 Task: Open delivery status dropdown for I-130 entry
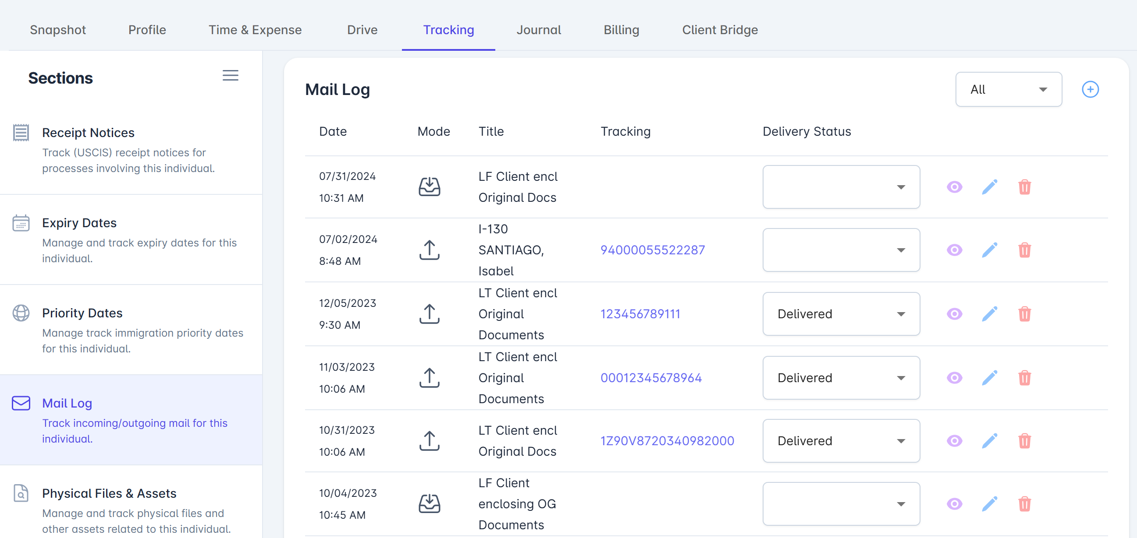(841, 250)
